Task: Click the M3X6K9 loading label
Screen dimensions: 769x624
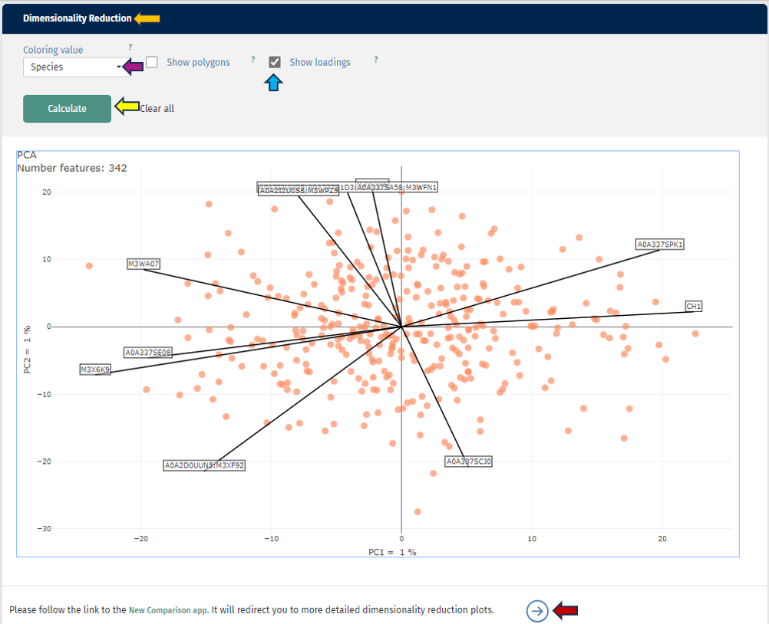Action: coord(95,369)
